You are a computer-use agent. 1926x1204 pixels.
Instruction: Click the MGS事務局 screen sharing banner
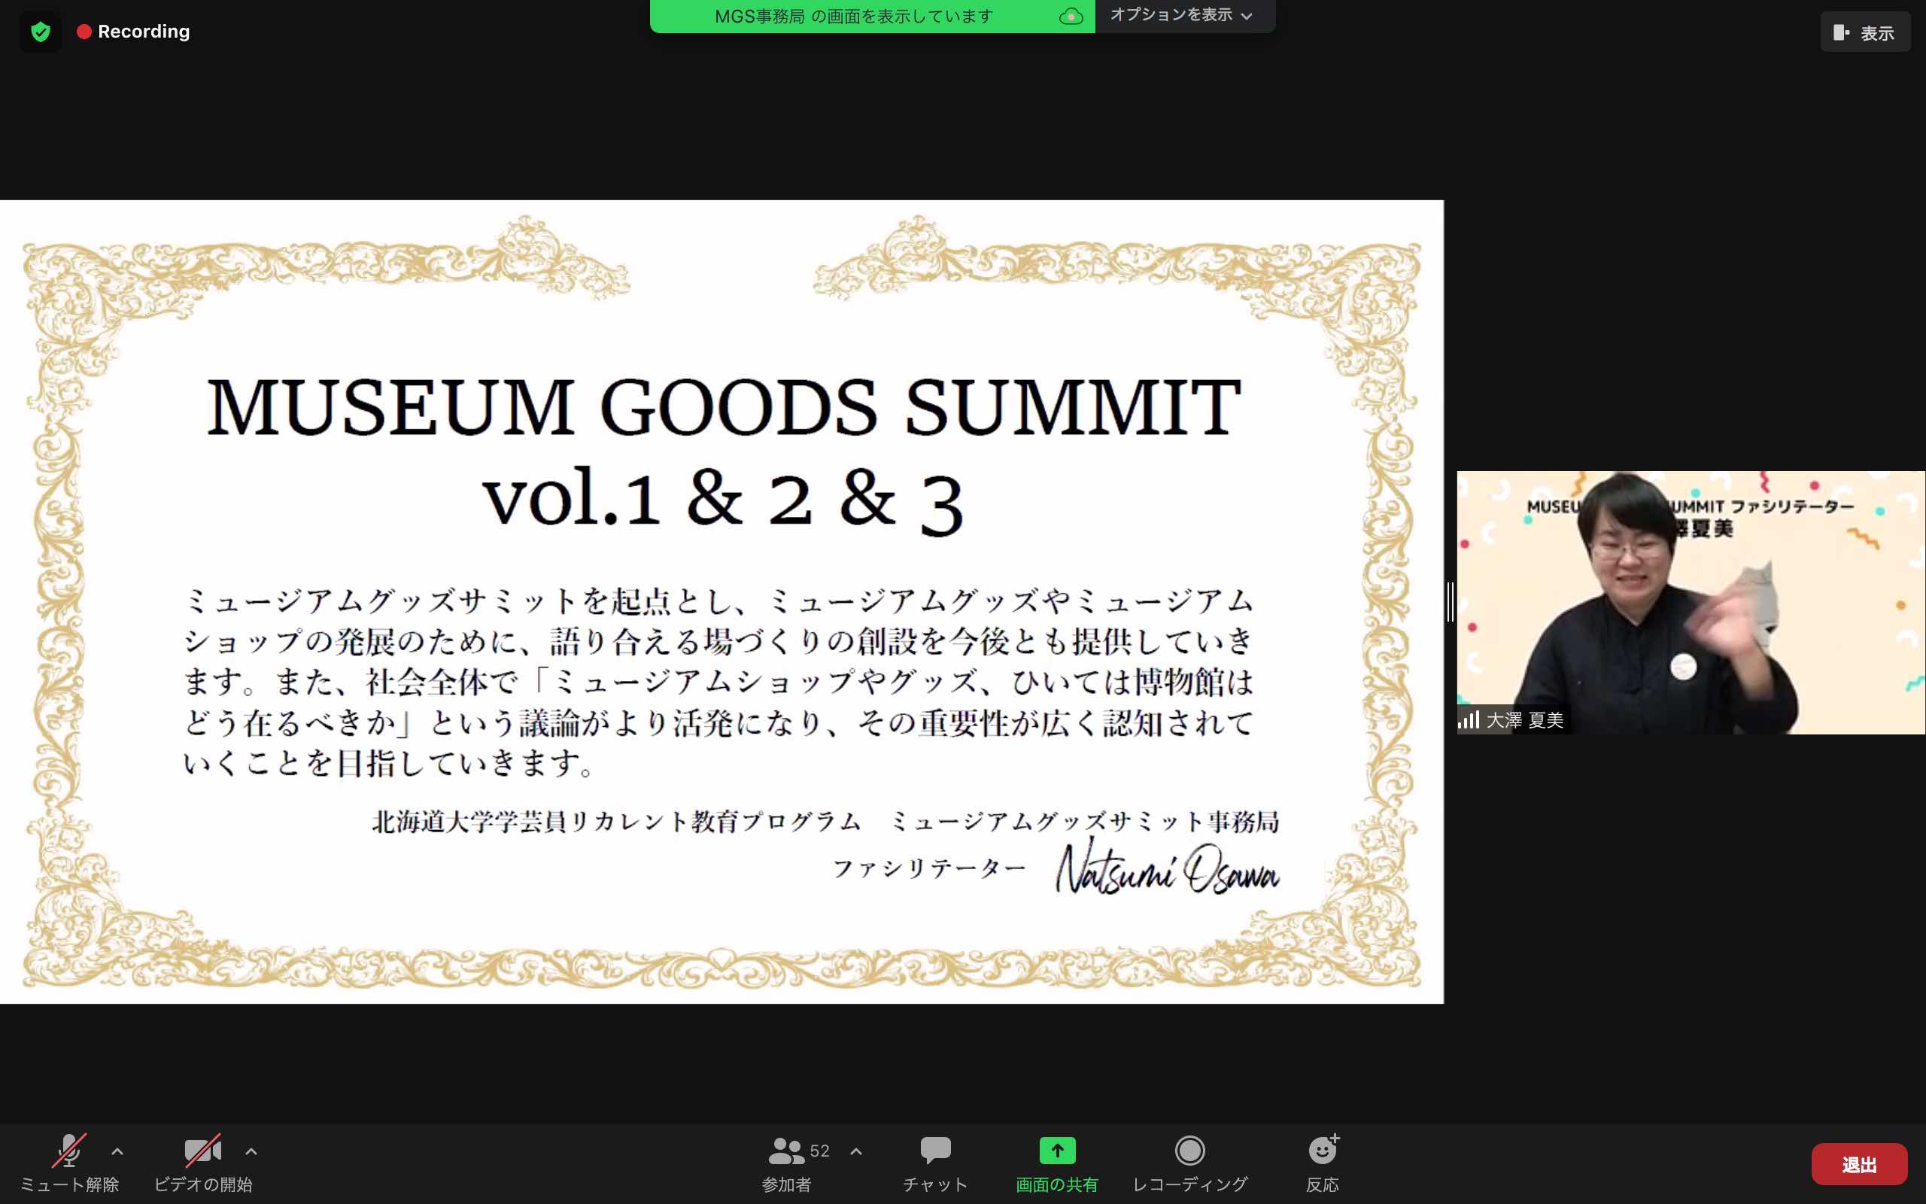coord(872,16)
